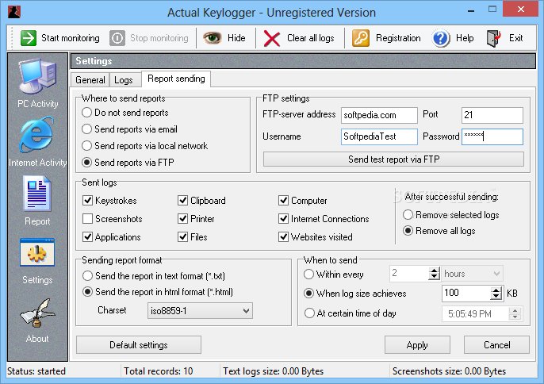This screenshot has width=544, height=384.
Task: Click the Username input field
Action: pyautogui.click(x=379, y=136)
